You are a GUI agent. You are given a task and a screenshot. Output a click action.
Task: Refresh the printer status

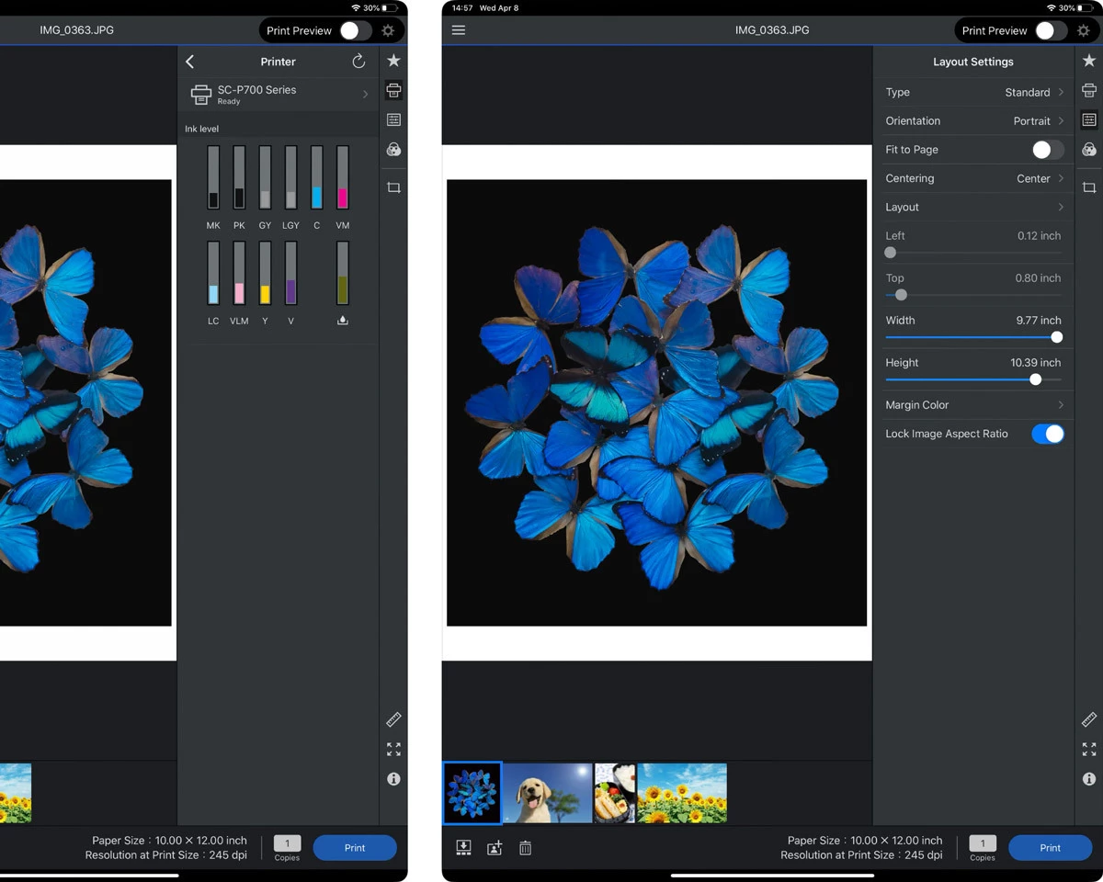tap(358, 62)
